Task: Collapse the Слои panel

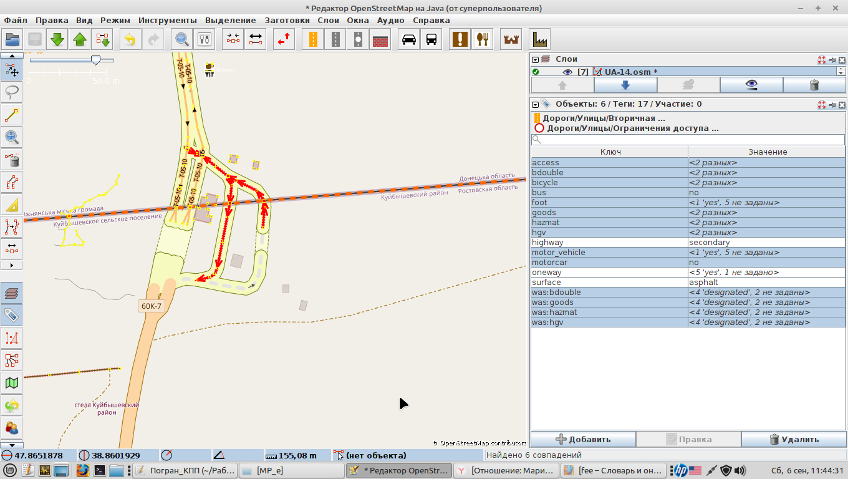Action: 535,60
